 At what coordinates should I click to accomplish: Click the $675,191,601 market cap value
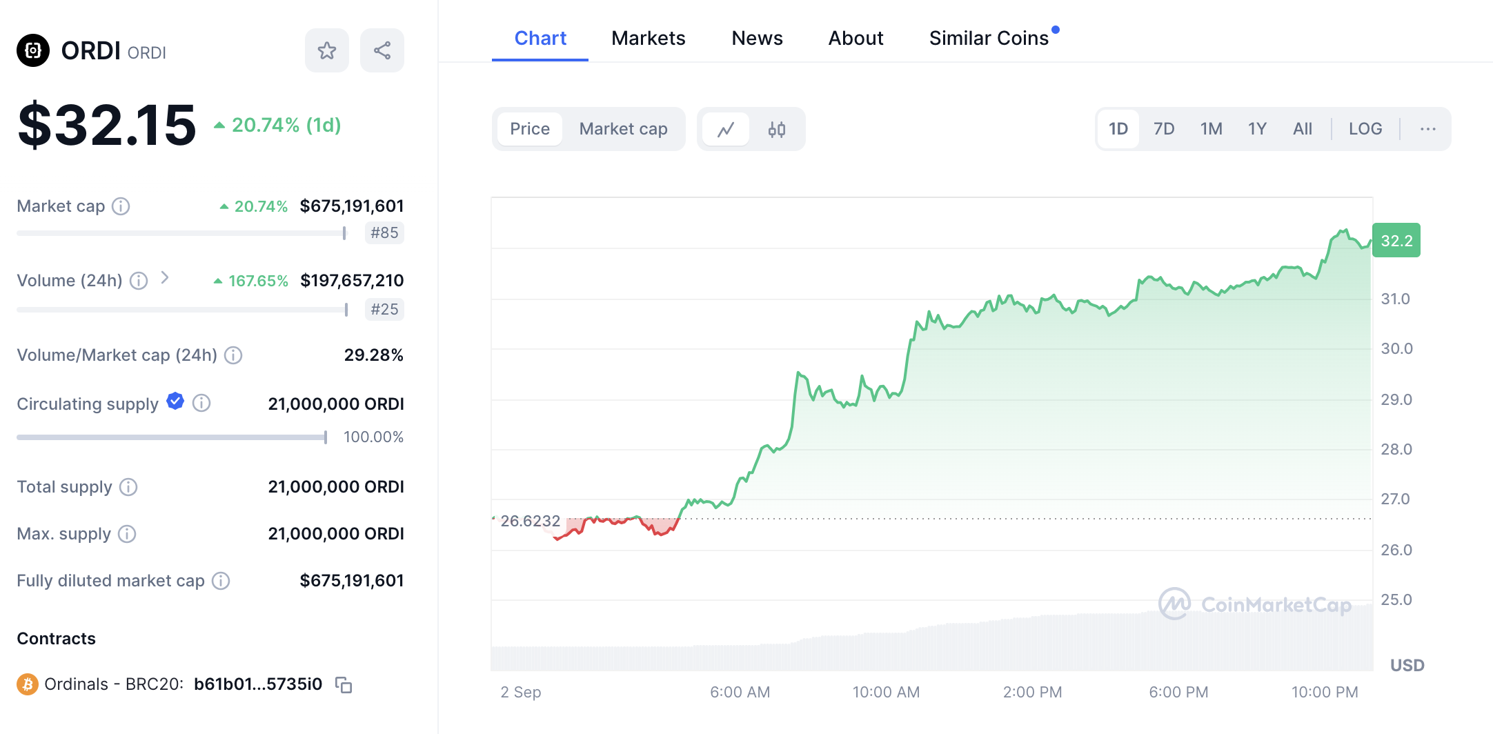352,206
